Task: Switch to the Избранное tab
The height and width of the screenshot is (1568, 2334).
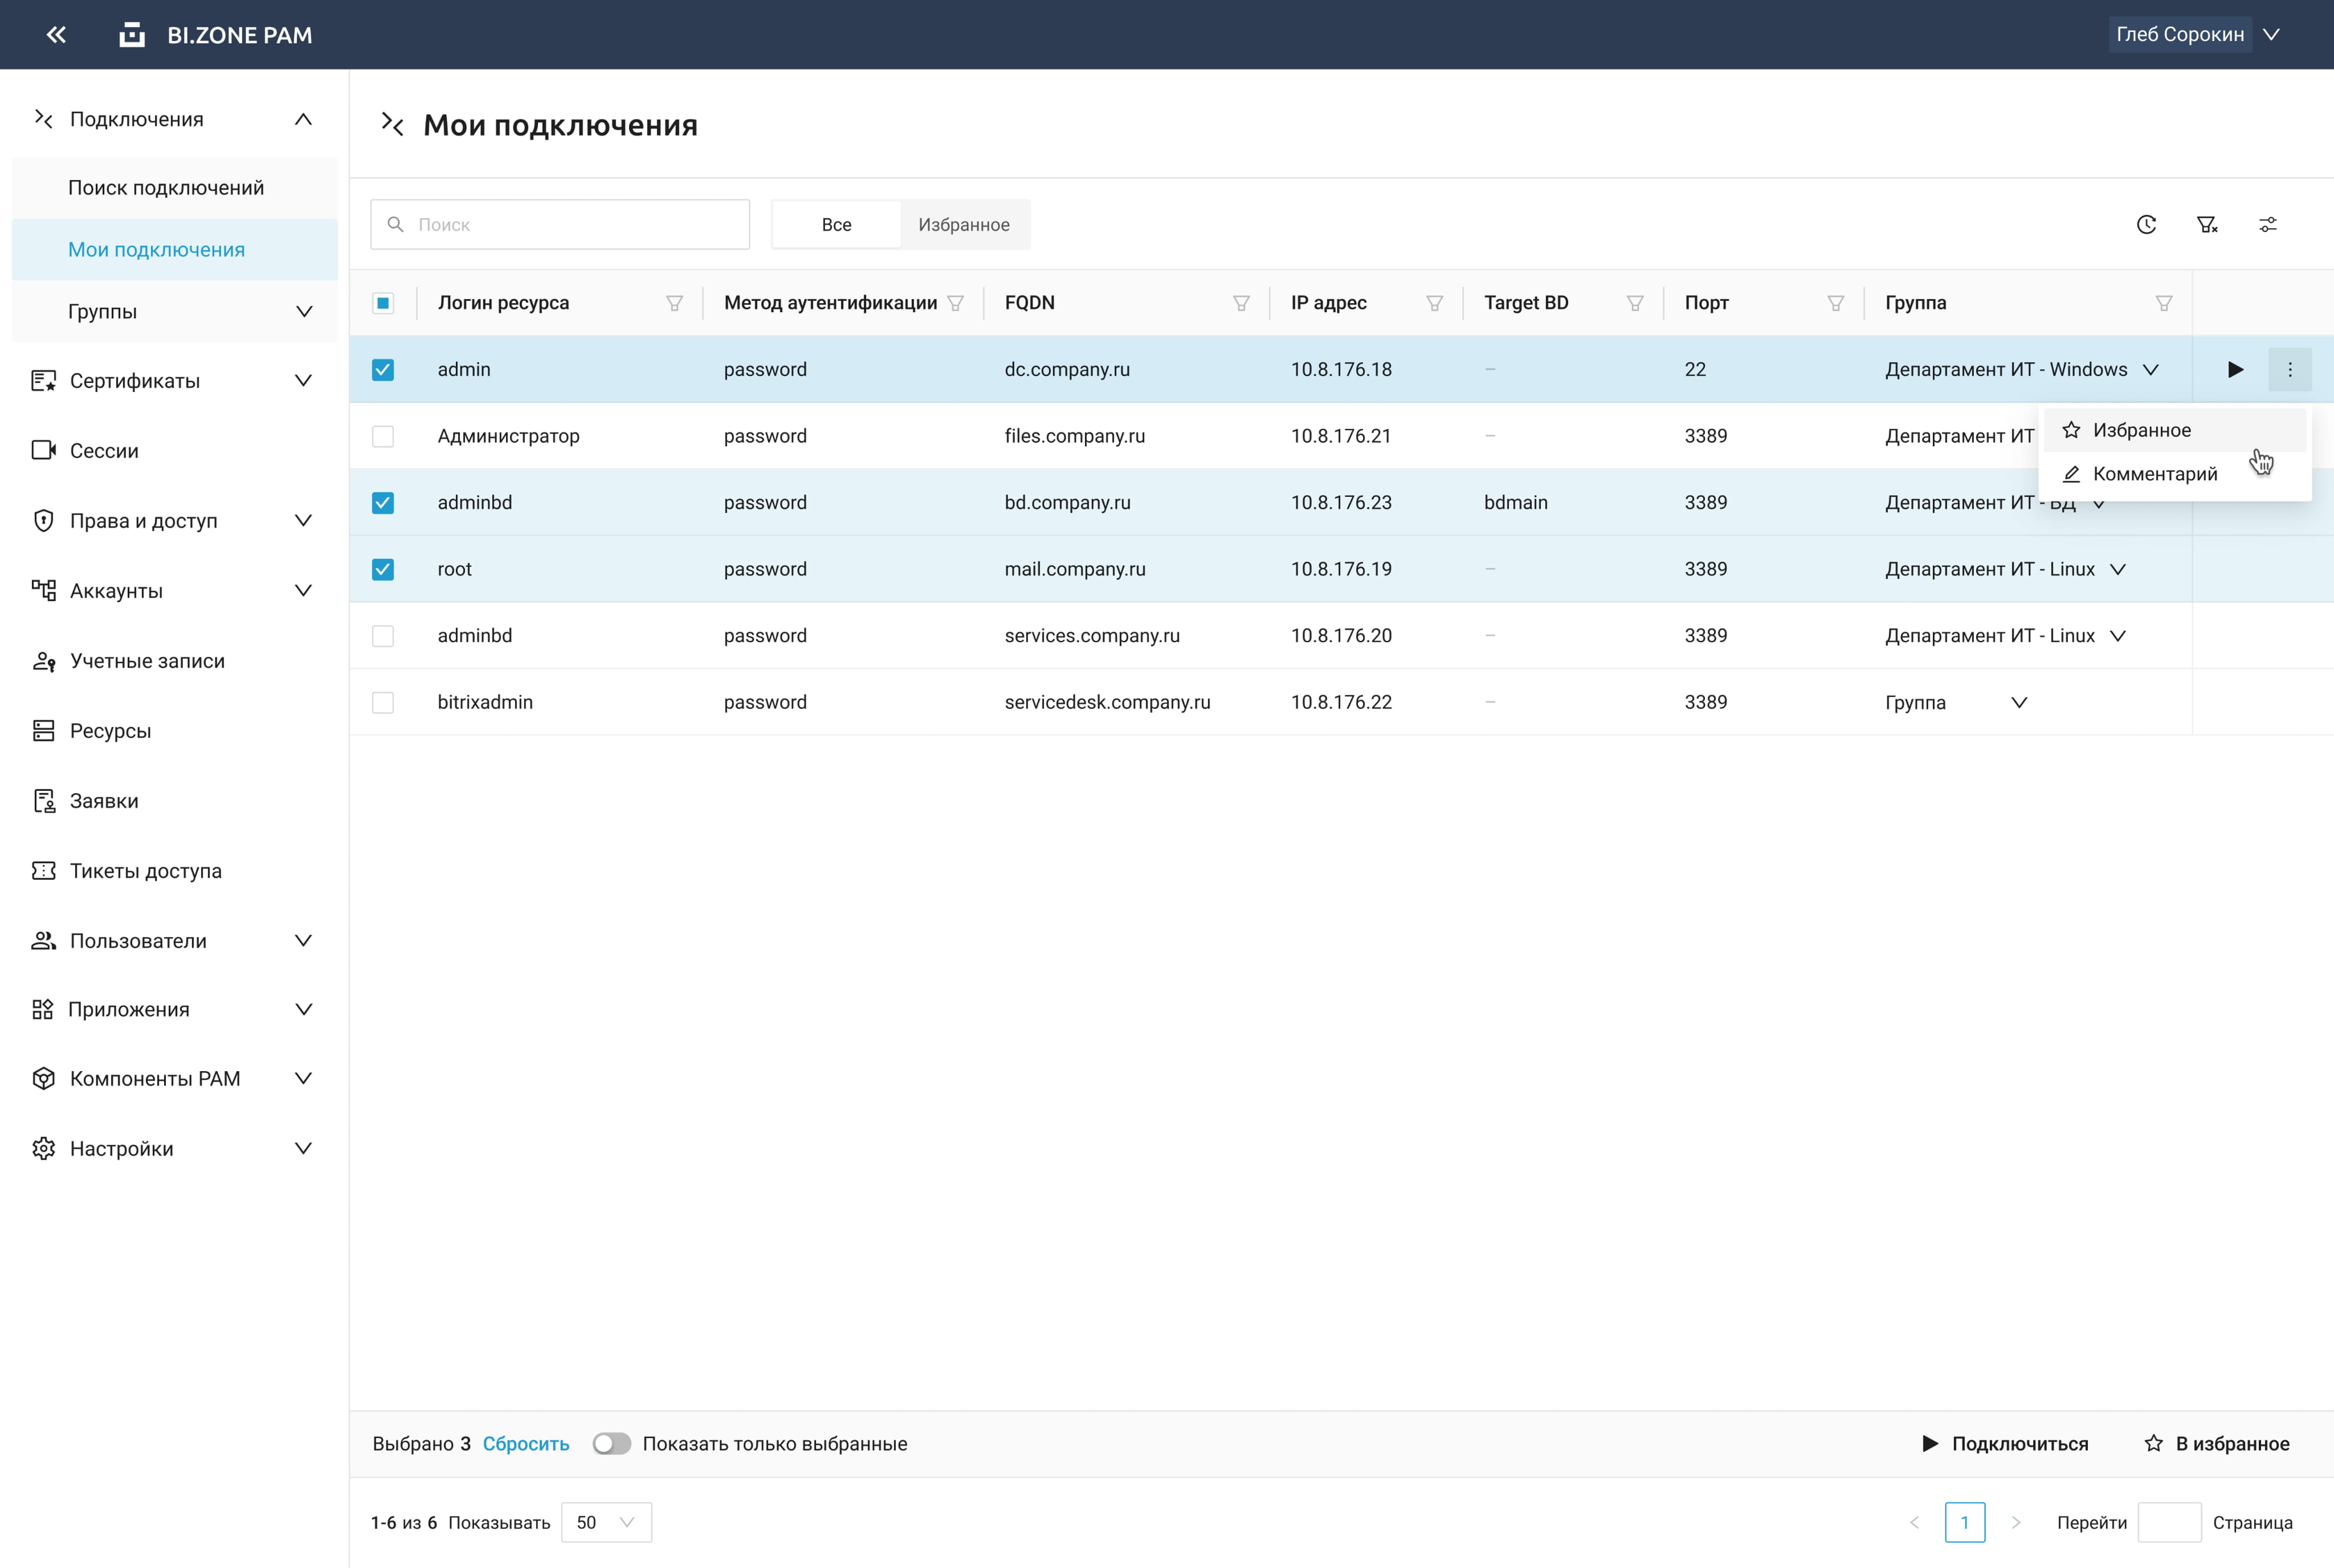Action: coord(963,225)
